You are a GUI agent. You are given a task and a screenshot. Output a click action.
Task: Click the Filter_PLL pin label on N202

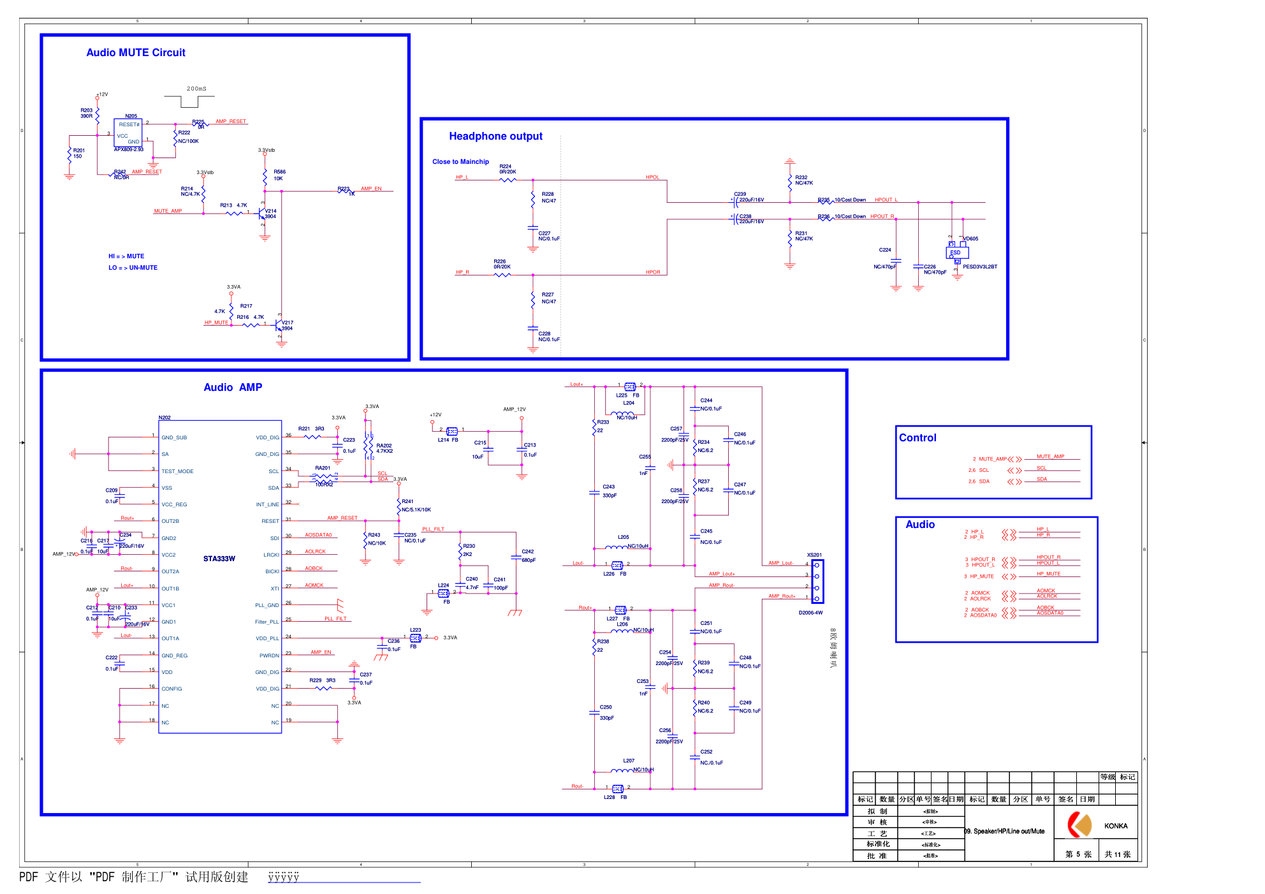point(267,622)
